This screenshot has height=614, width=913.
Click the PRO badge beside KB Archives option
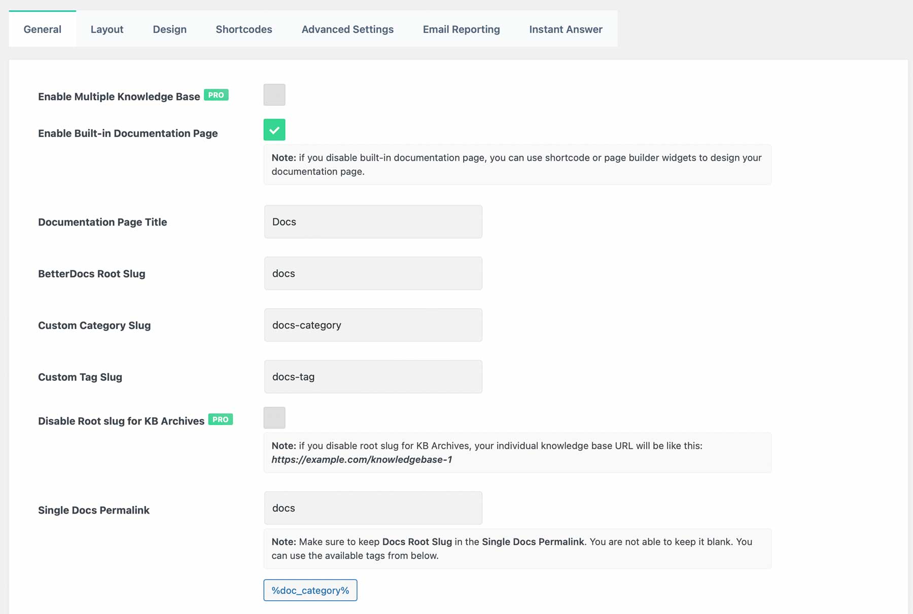[221, 419]
